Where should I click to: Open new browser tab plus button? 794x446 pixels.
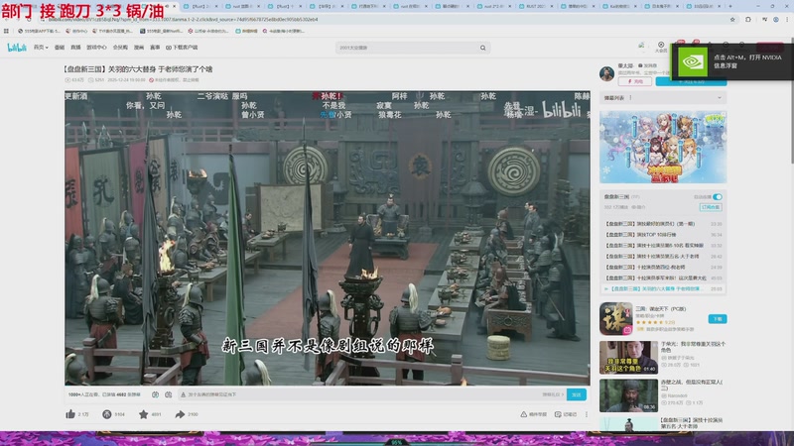[730, 6]
